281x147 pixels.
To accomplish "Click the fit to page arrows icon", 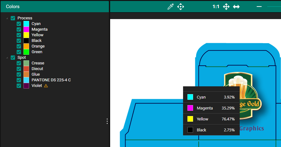I will (x=226, y=7).
